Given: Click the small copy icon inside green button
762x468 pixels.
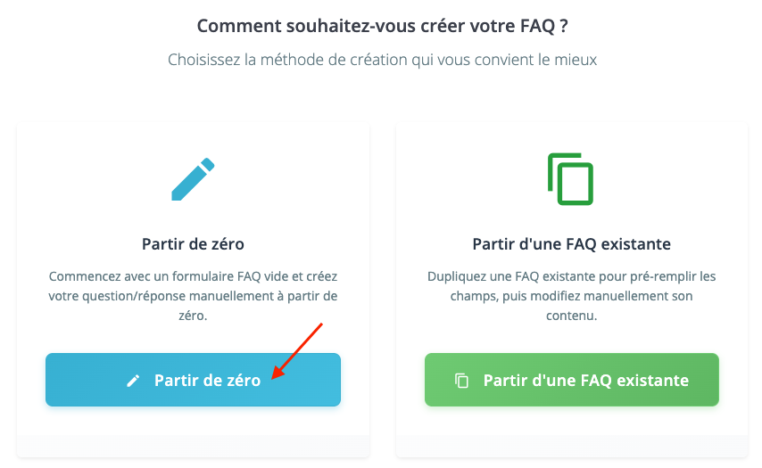Looking at the screenshot, I should pos(461,381).
